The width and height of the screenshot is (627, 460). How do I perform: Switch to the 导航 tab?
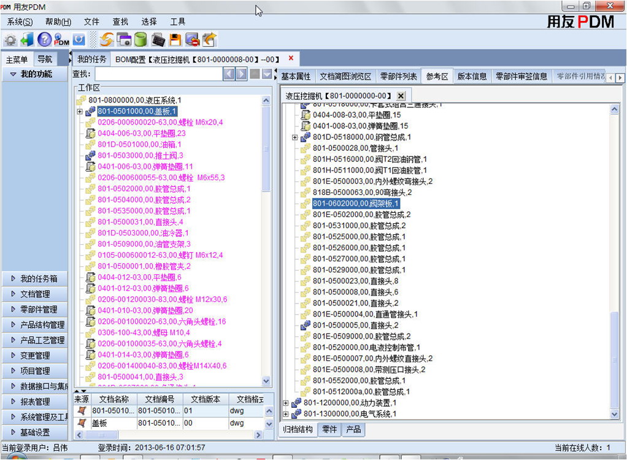coord(45,59)
